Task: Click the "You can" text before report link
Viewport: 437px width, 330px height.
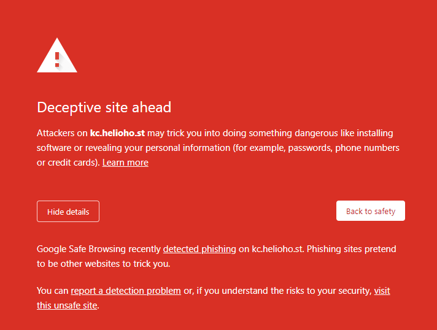Action: coord(53,291)
